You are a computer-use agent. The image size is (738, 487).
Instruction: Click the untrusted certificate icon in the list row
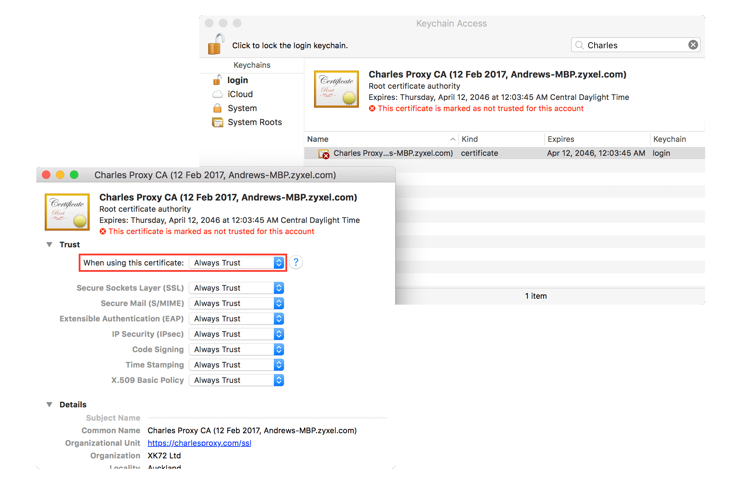point(324,153)
